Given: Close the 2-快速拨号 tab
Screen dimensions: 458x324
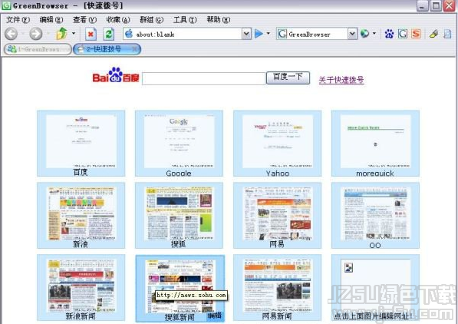Looking at the screenshot, I should (x=134, y=49).
